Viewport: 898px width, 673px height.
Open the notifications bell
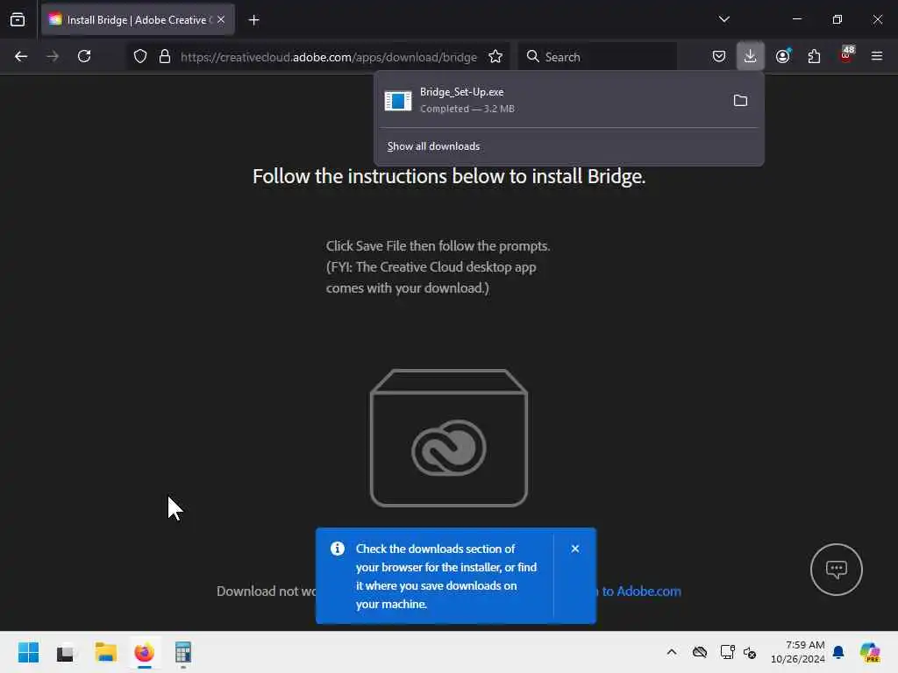[x=838, y=652]
